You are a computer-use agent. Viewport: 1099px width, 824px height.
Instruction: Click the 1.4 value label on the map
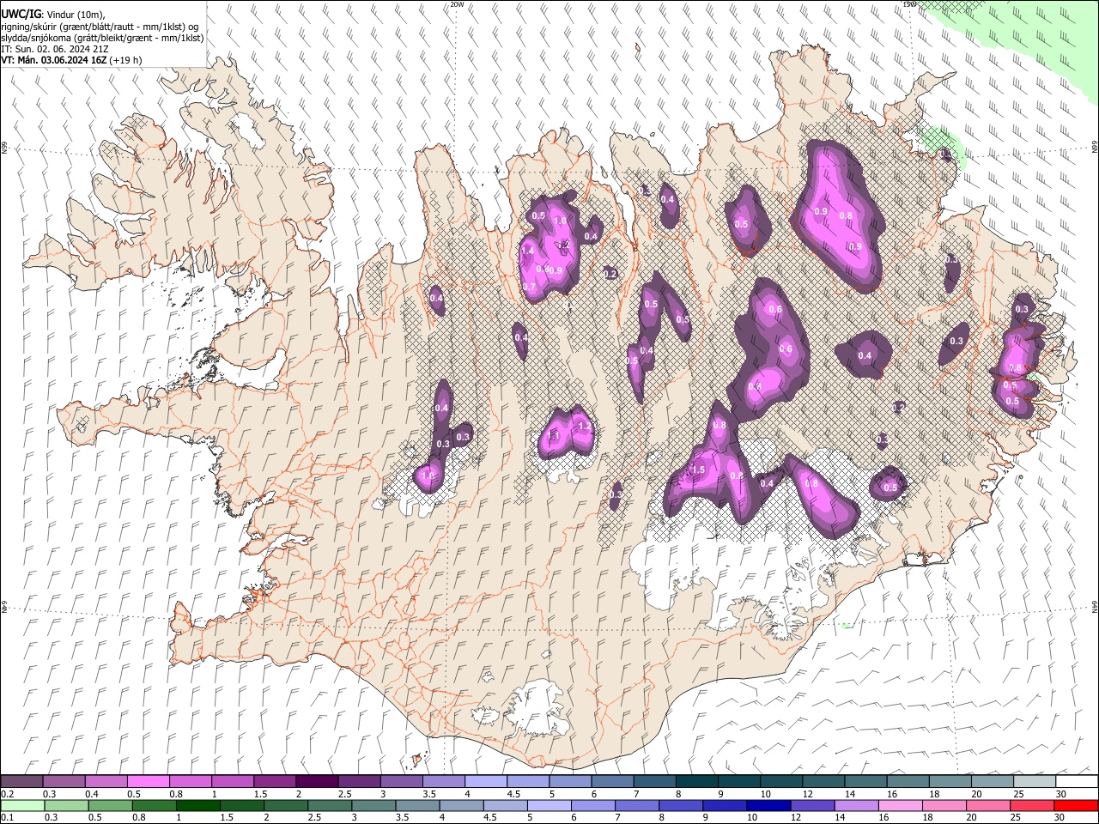click(528, 251)
